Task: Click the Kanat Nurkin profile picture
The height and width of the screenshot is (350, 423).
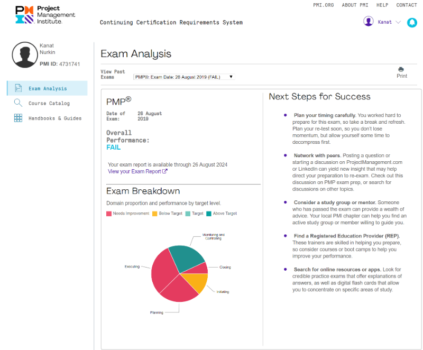Action: pos(25,55)
